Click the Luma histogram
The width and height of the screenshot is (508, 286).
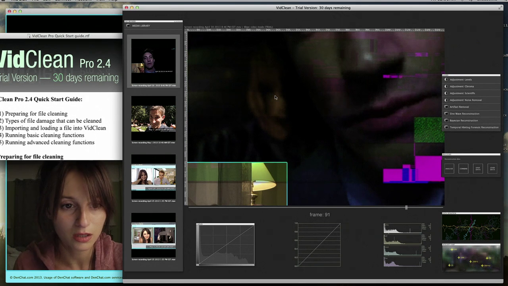402,228
